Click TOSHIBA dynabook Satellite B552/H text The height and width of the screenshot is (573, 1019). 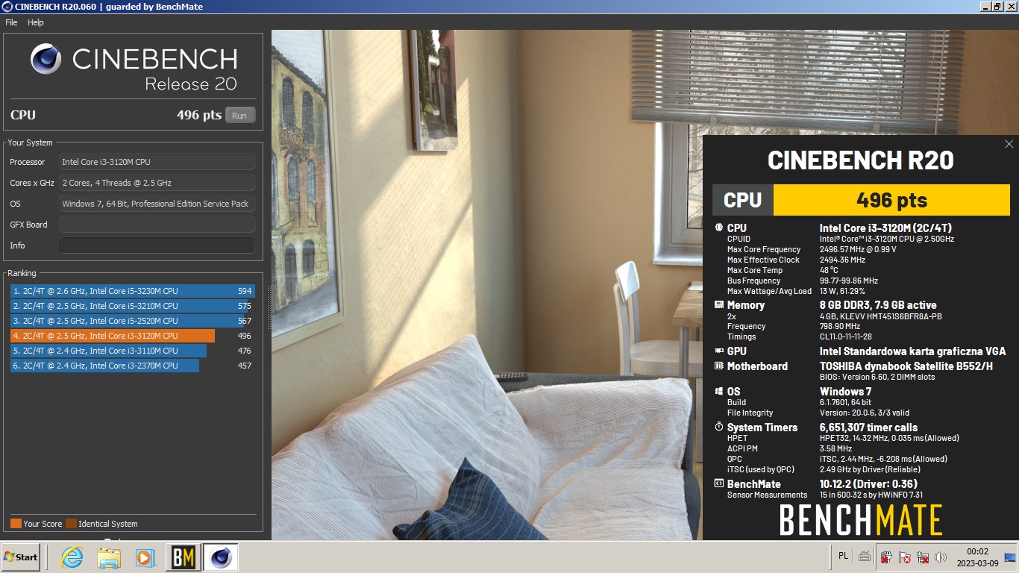[x=906, y=366]
